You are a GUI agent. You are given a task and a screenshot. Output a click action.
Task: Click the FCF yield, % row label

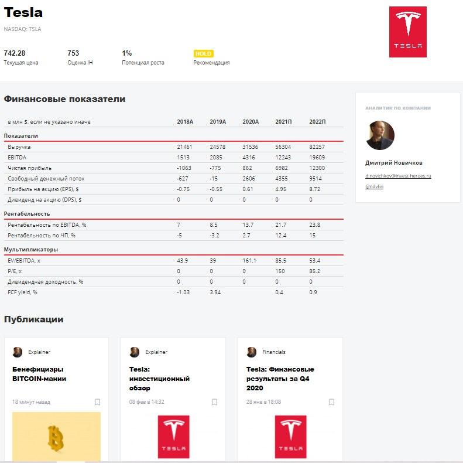(x=22, y=292)
